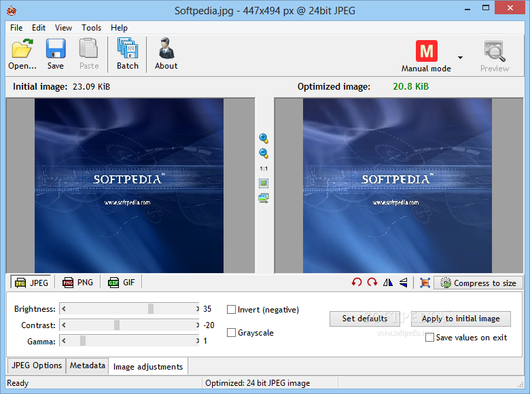
Task: Select Image adjustments tab
Action: tap(148, 367)
